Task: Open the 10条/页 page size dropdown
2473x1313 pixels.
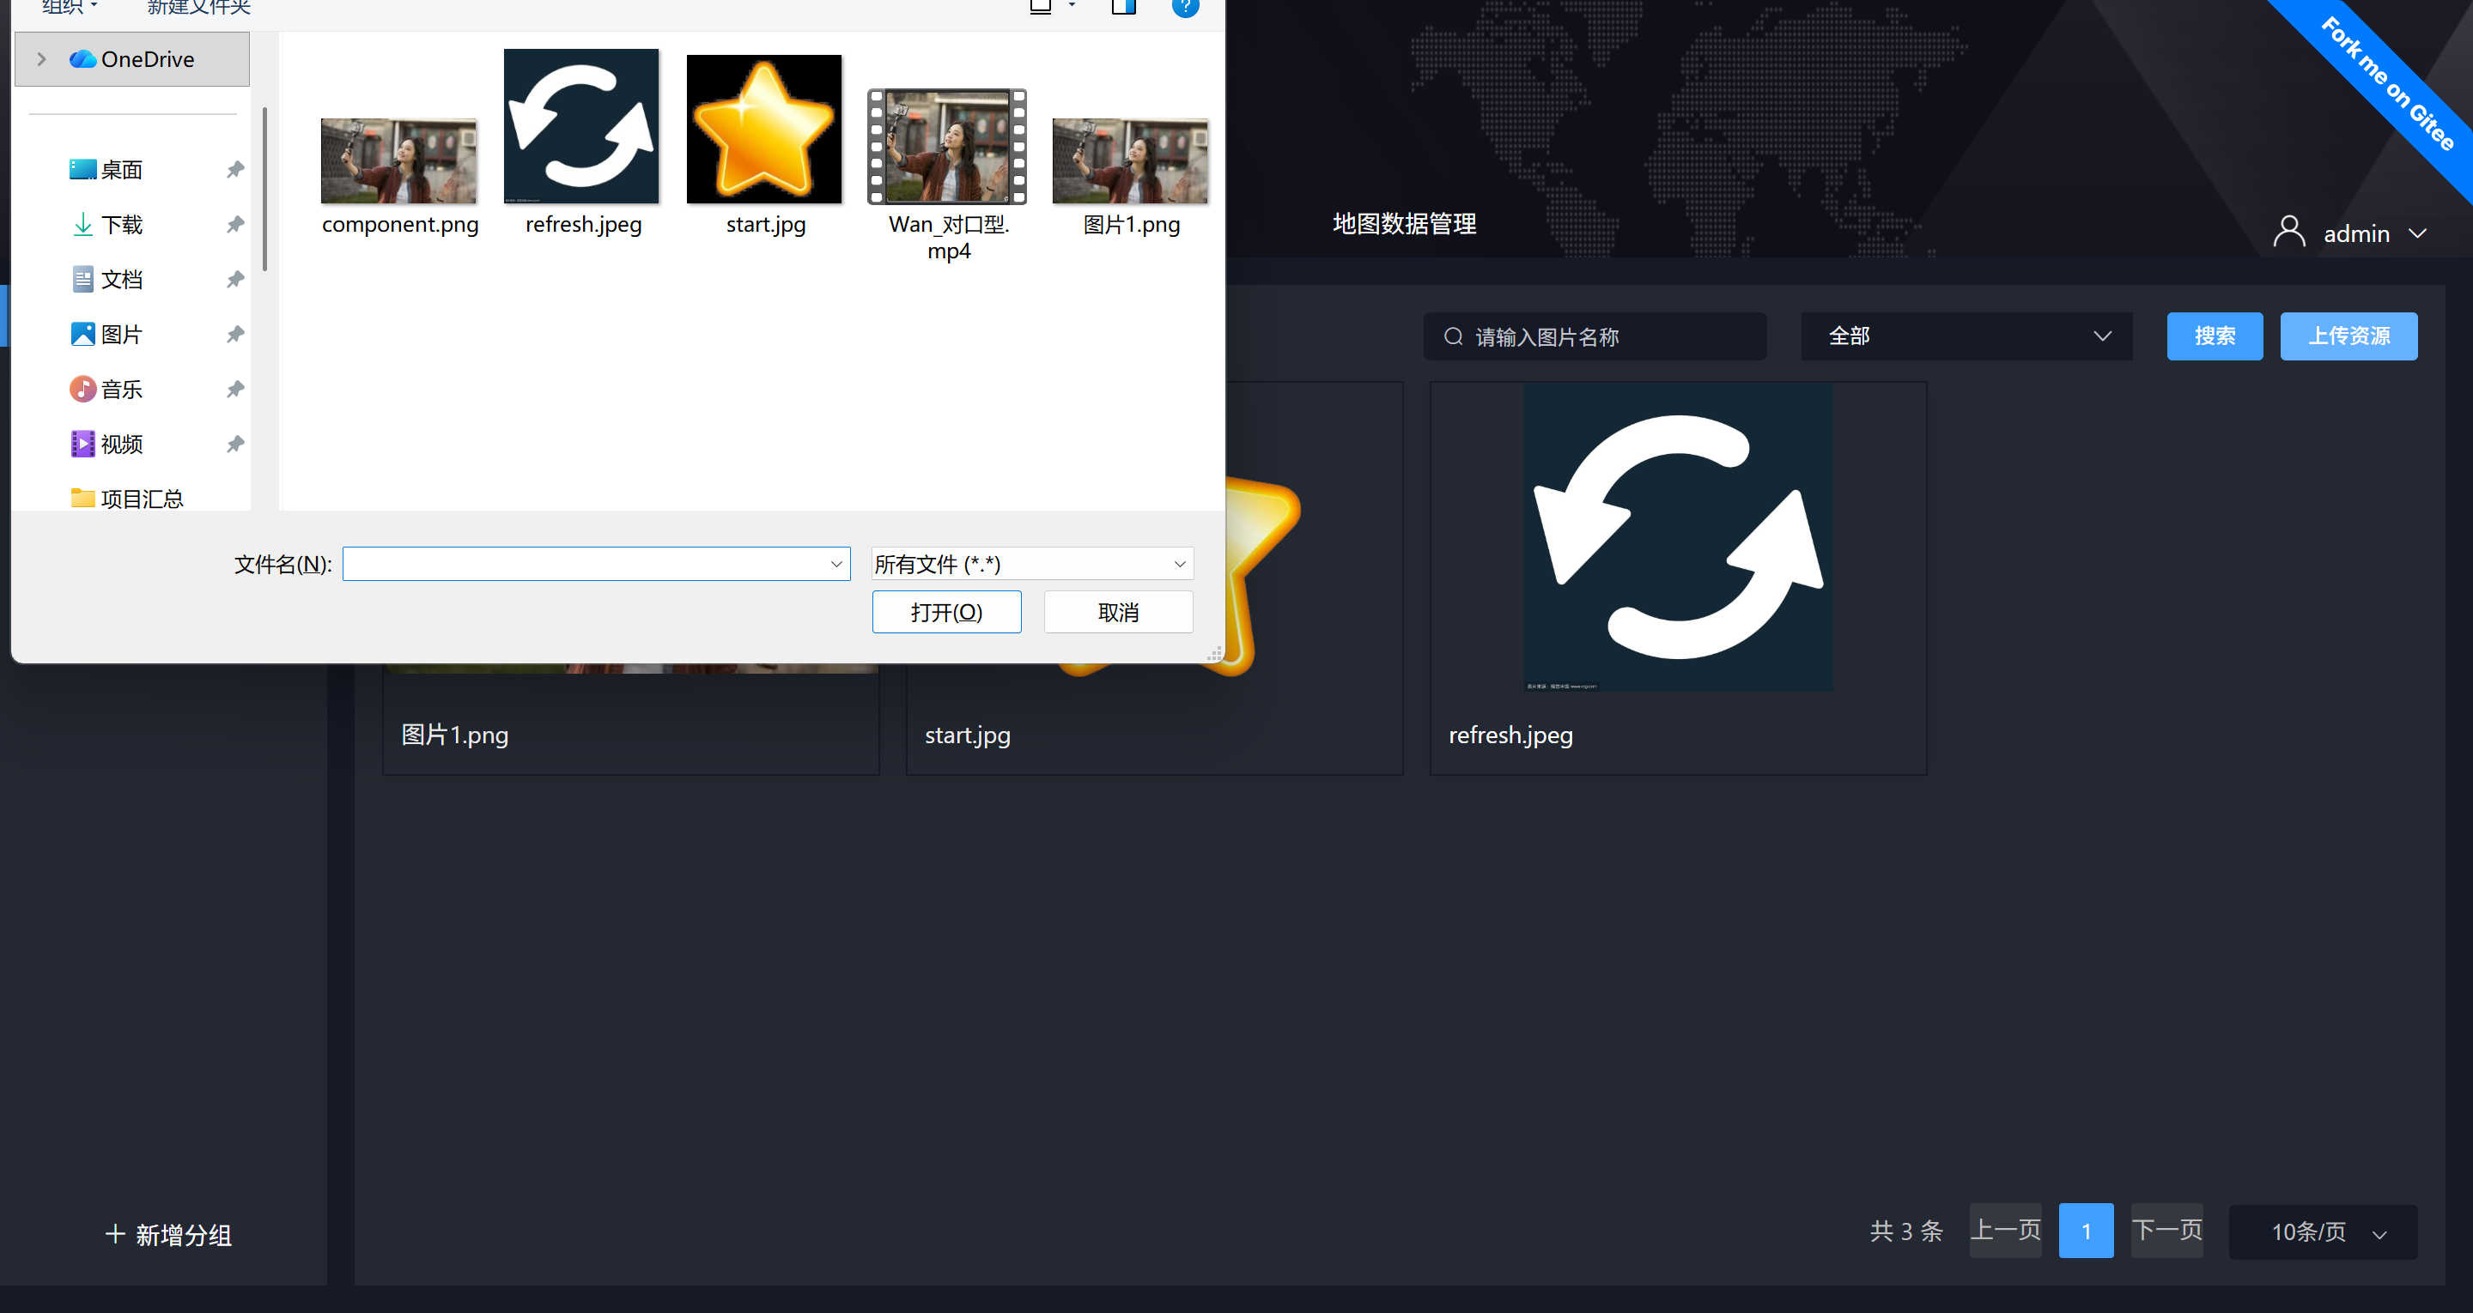Action: (x=2324, y=1232)
